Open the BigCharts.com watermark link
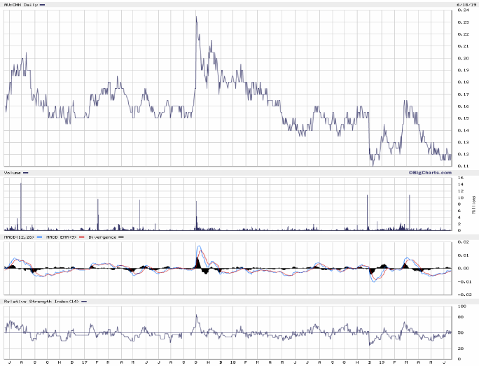The width and height of the screenshot is (479, 366). point(429,171)
